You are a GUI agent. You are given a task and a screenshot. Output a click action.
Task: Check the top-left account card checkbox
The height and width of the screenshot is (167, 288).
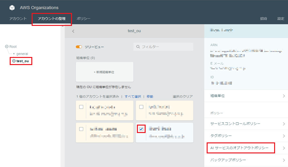[x=81, y=107]
